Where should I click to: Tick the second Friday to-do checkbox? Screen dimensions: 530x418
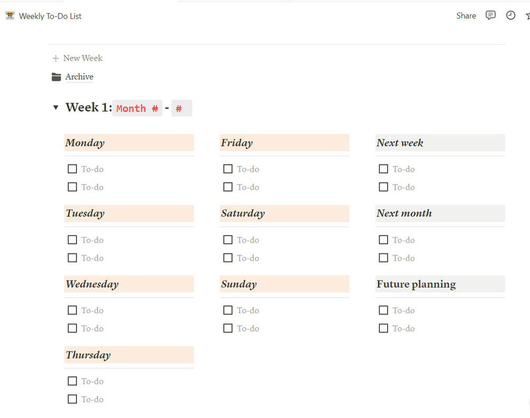[228, 187]
